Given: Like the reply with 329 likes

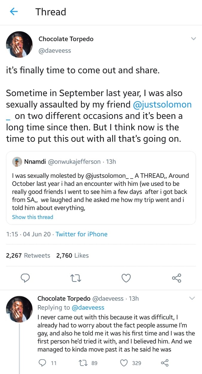Looking at the screenshot, I should (x=124, y=363).
